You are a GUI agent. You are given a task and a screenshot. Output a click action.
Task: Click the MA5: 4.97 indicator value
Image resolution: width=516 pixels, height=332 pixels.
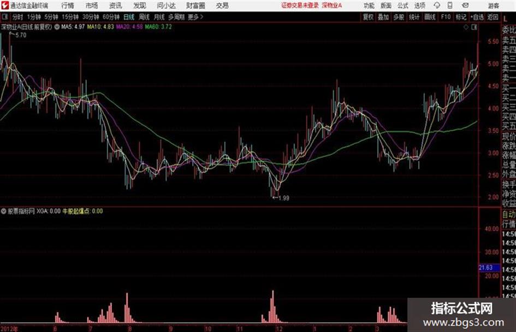(73, 27)
